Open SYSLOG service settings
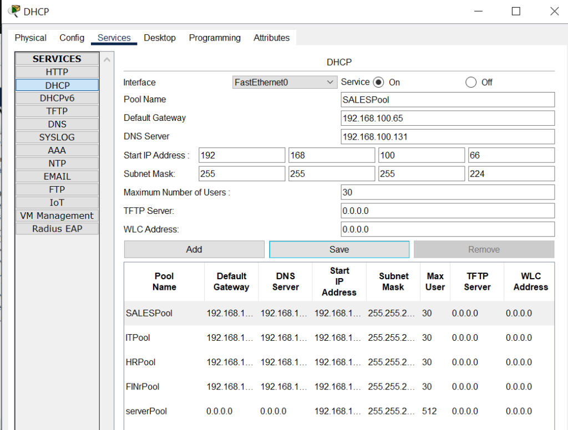568x430 pixels. point(57,137)
